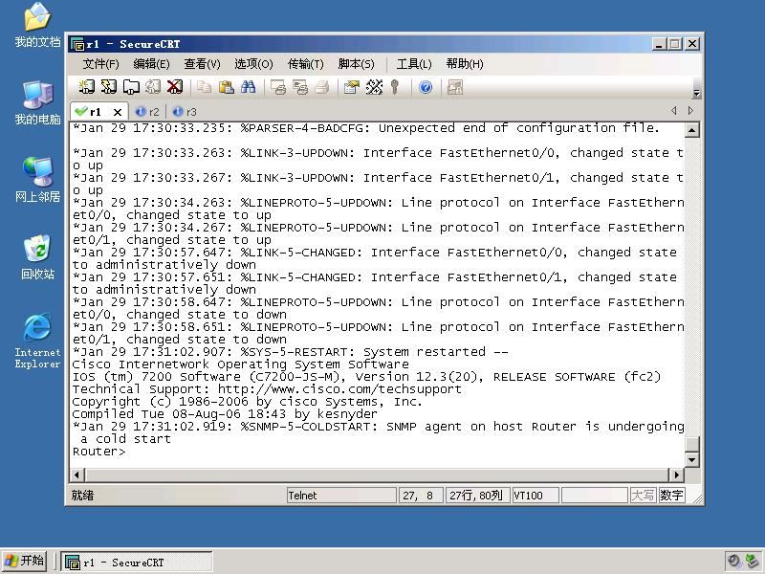The width and height of the screenshot is (765, 574).
Task: Click the tab scroll right arrow
Action: [x=690, y=111]
